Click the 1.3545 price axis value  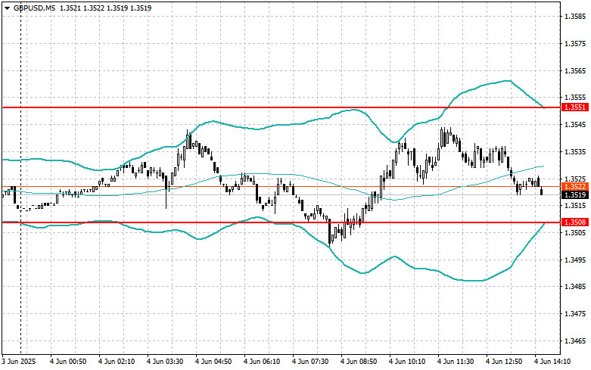[x=575, y=125]
